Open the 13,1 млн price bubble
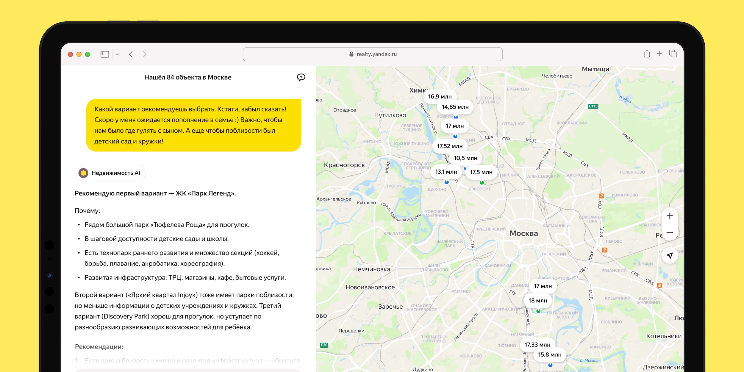 pyautogui.click(x=446, y=172)
